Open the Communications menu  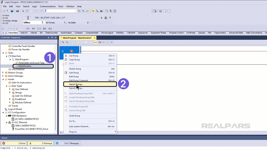click(48, 6)
